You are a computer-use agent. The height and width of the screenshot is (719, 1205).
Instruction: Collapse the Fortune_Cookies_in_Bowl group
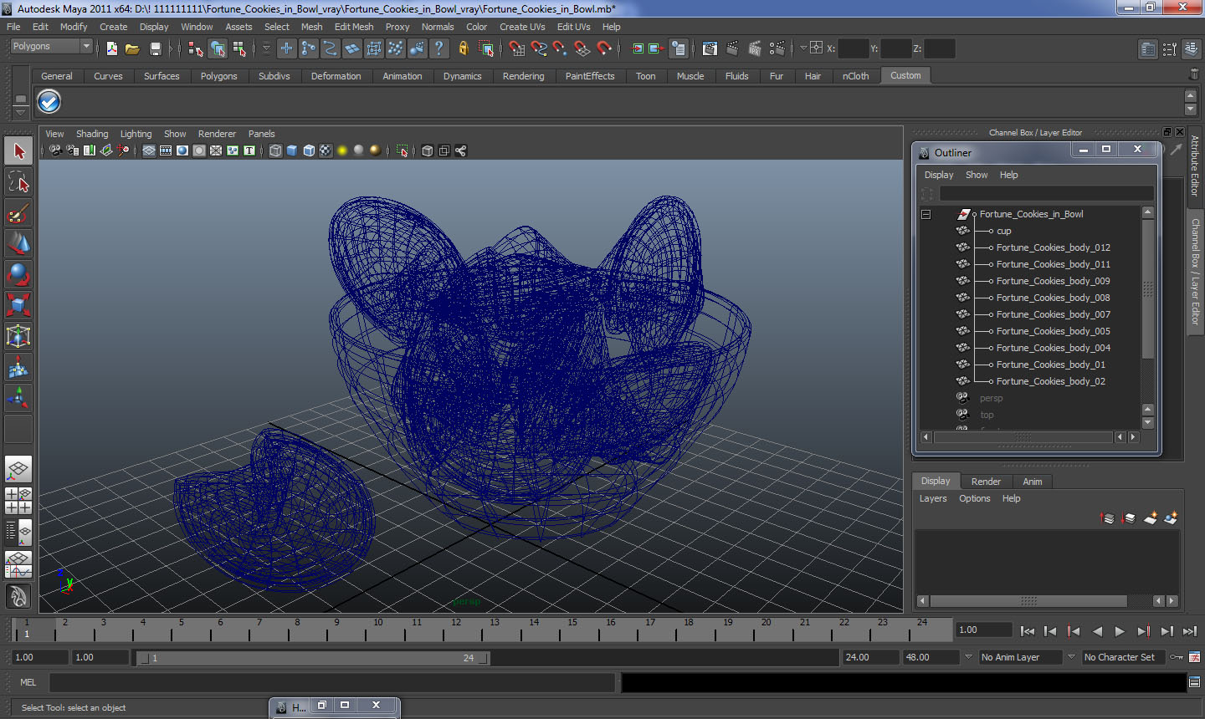(926, 214)
